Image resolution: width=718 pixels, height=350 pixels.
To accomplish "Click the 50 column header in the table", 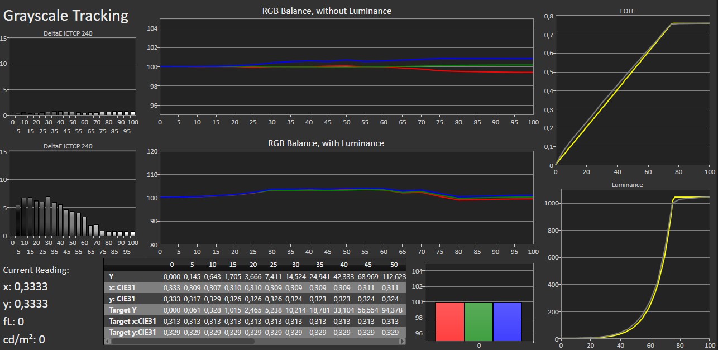I will coord(394,265).
